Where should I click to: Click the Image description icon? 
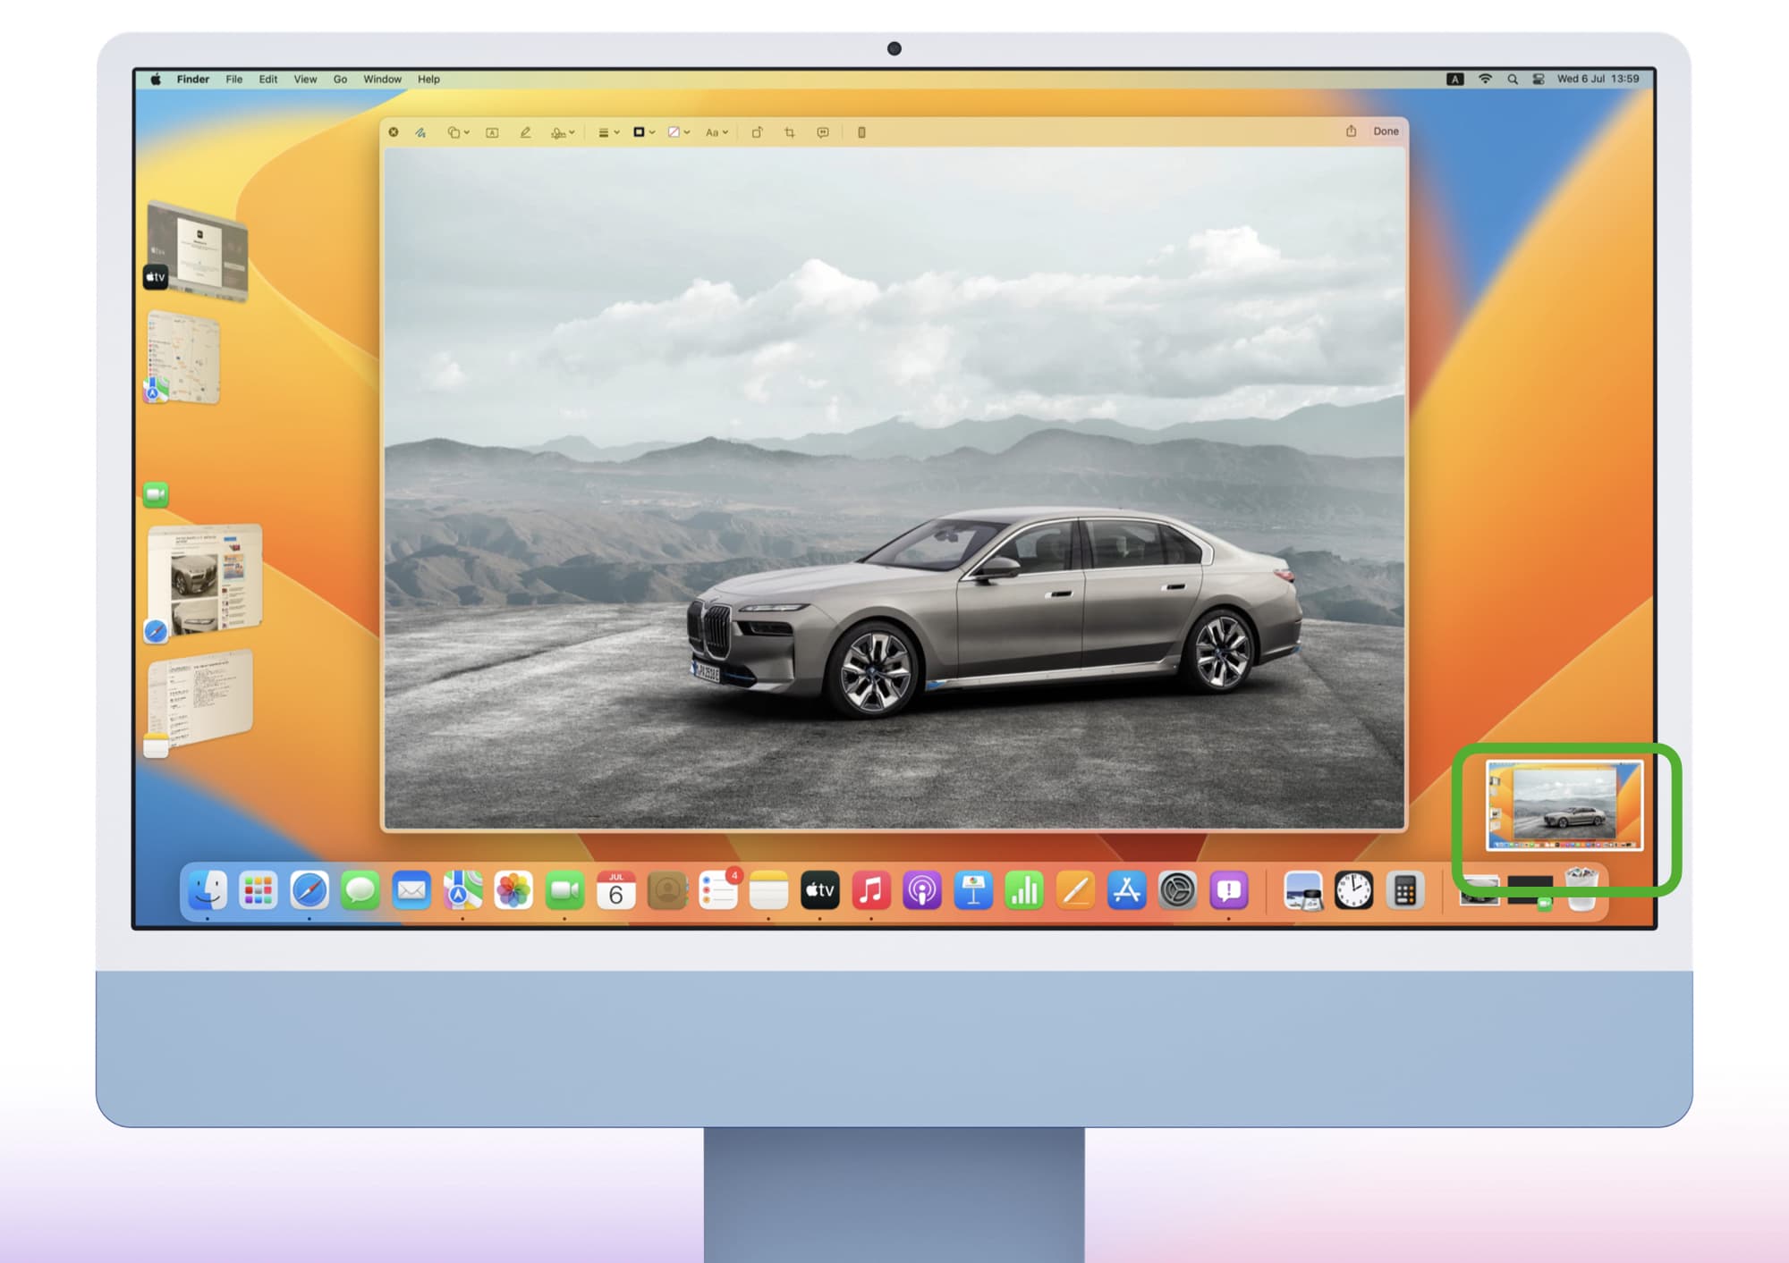[x=823, y=132]
